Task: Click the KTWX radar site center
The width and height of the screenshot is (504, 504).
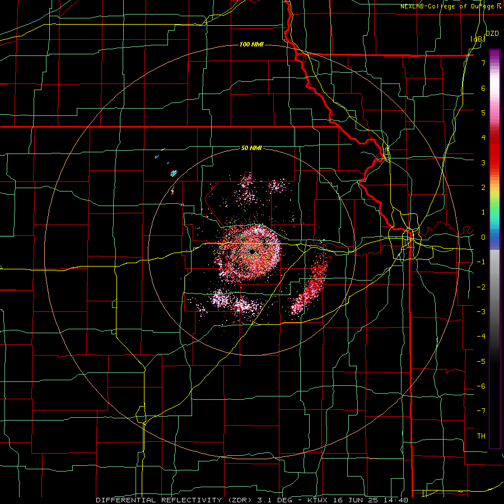Action: (x=252, y=251)
